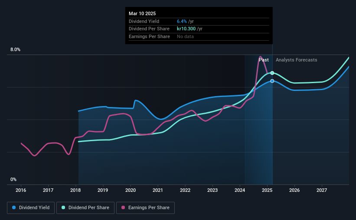Viewport: 356px width, 220px height.
Task: Toggle the Dividend Per Share legend button
Action: [x=85, y=208]
